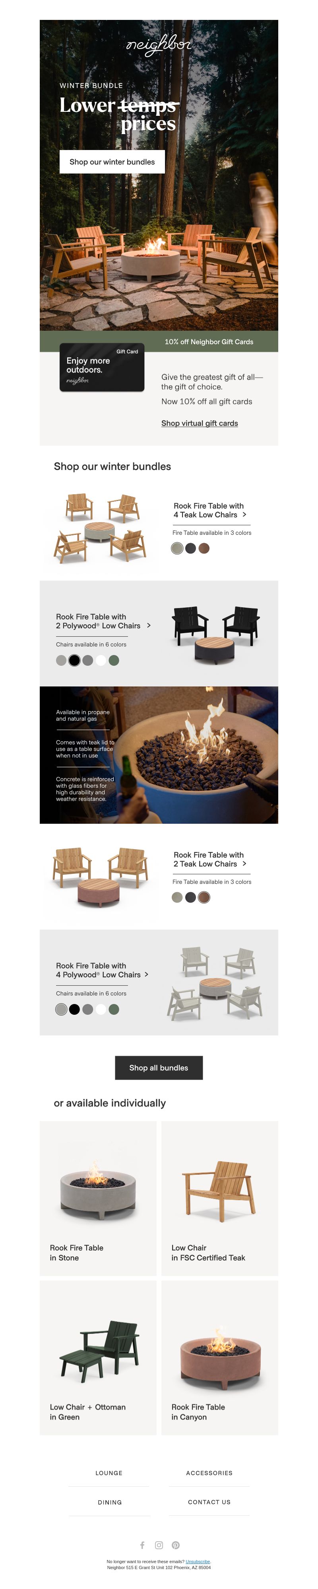
Task: Open Rook Fire Table in Stone card
Action: (98, 1198)
